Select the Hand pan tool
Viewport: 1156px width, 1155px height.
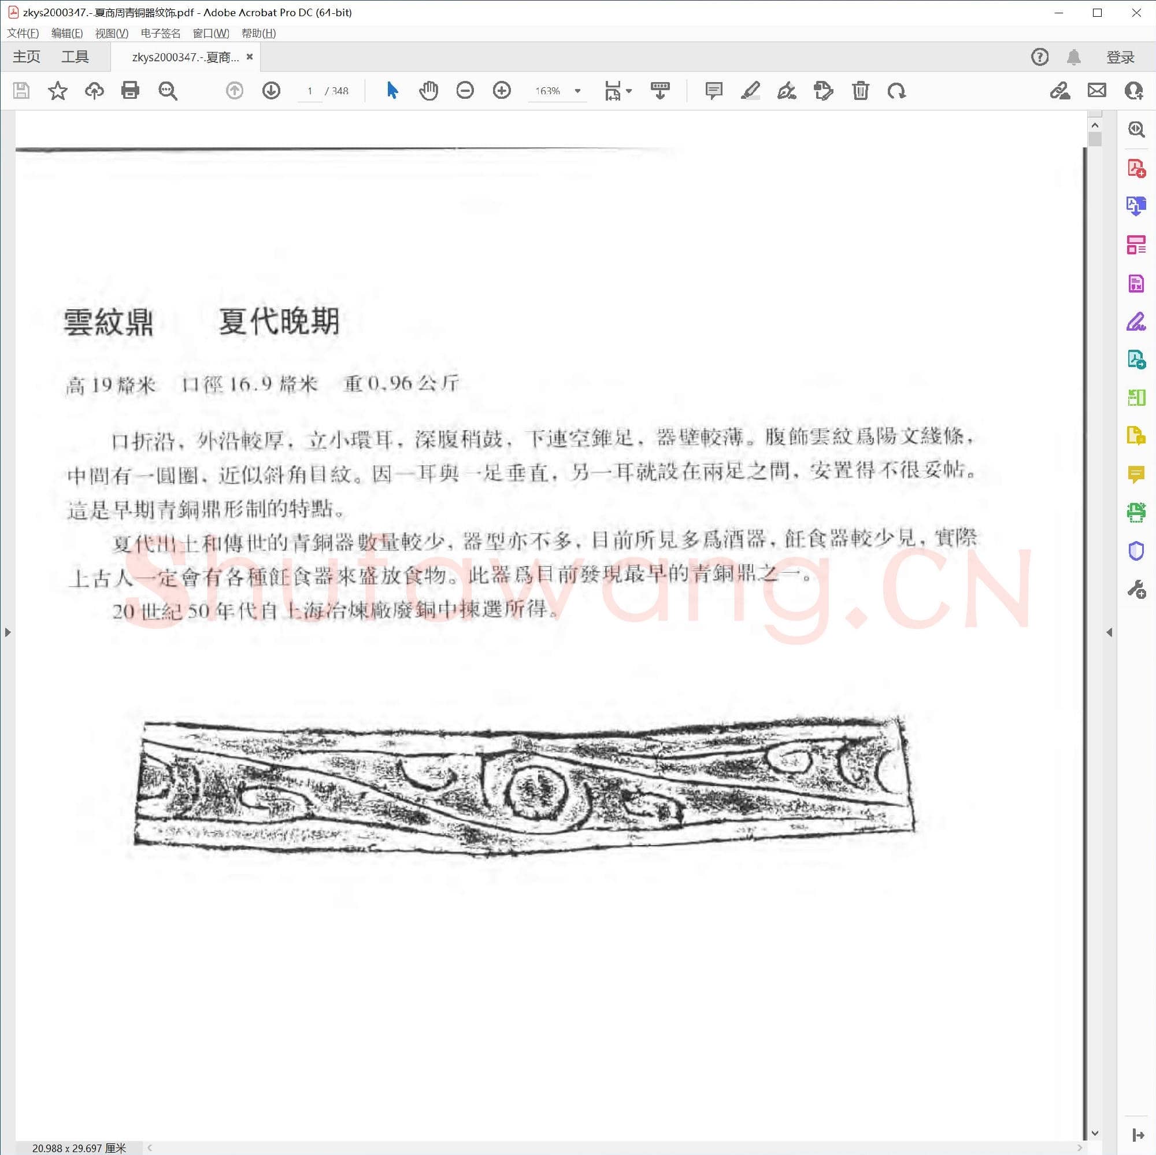click(x=428, y=91)
